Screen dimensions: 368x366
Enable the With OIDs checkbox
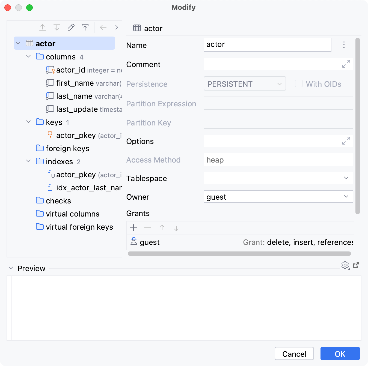[299, 84]
